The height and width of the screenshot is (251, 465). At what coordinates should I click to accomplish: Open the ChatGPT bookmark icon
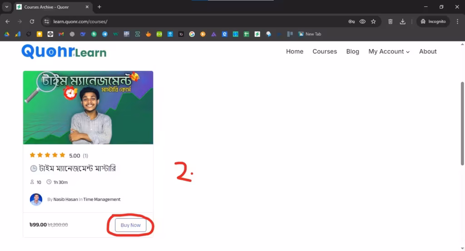click(x=72, y=34)
